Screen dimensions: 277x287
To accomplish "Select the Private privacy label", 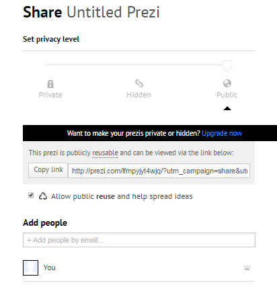I will 50,95.
